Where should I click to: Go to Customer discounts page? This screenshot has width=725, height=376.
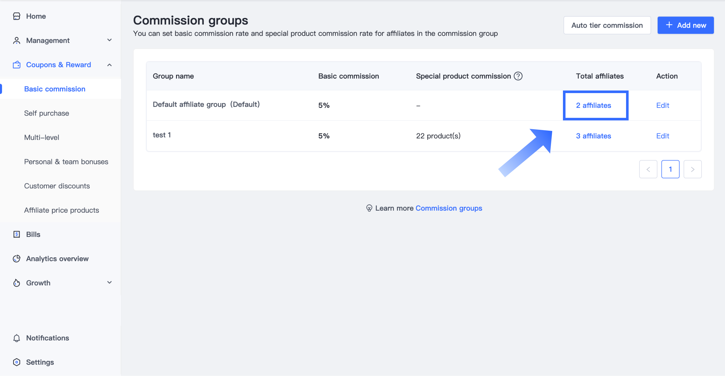[x=57, y=186]
